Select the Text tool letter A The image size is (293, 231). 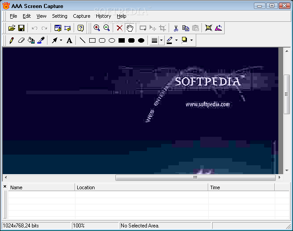(69, 40)
